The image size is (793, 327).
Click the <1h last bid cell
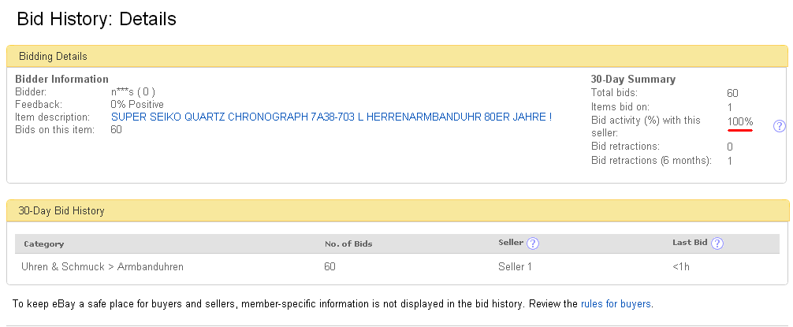click(683, 267)
